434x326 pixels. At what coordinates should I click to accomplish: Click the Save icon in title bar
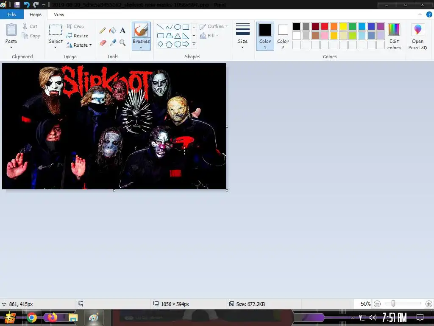17,4
